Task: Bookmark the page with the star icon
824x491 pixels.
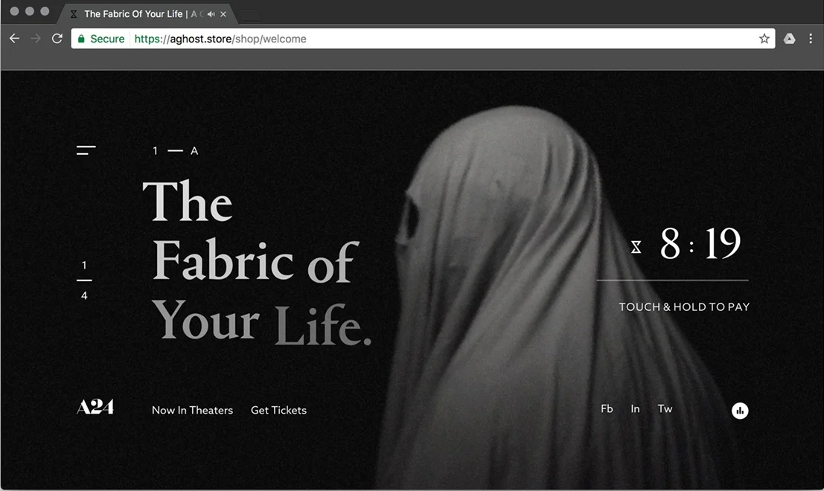Action: tap(764, 39)
